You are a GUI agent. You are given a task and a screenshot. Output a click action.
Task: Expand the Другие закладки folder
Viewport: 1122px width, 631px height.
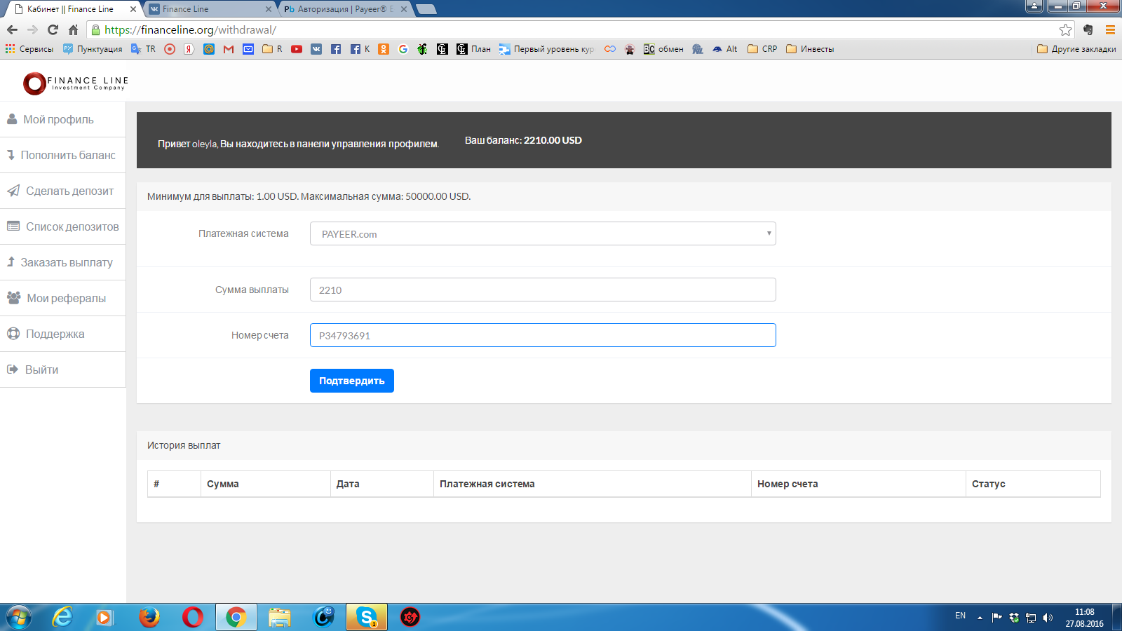click(1076, 49)
